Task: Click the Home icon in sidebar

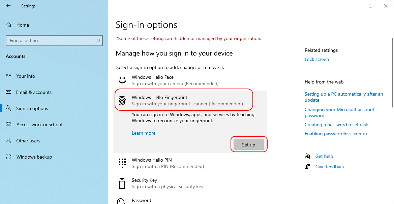Action: point(9,25)
